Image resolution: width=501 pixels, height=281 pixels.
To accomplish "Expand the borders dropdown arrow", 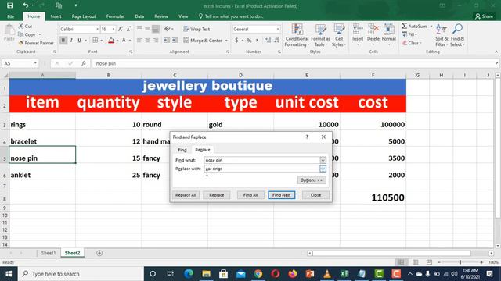I will (101, 41).
